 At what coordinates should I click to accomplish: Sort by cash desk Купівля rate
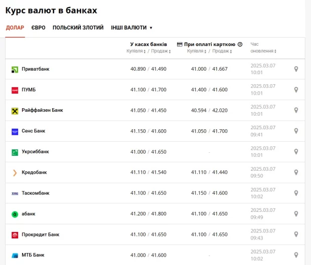point(136,51)
